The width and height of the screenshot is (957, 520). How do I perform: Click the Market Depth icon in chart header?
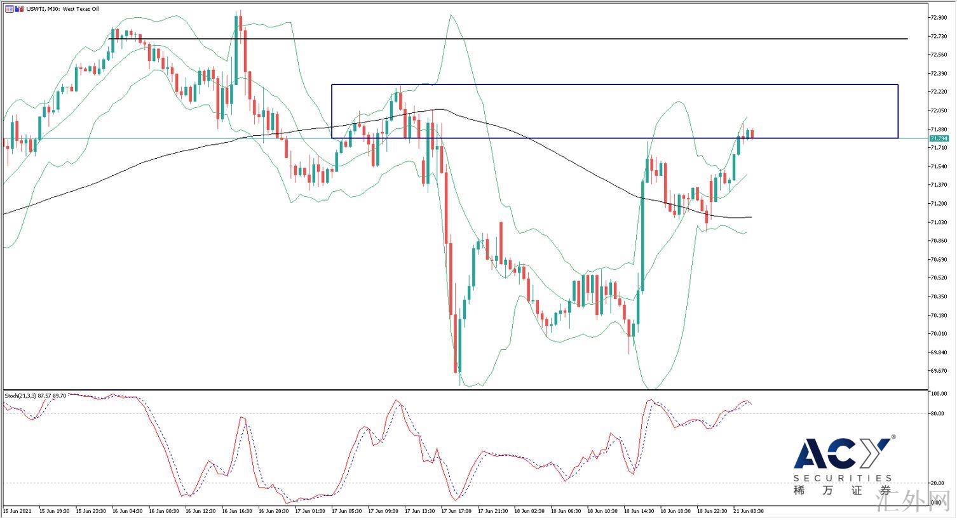(9, 9)
